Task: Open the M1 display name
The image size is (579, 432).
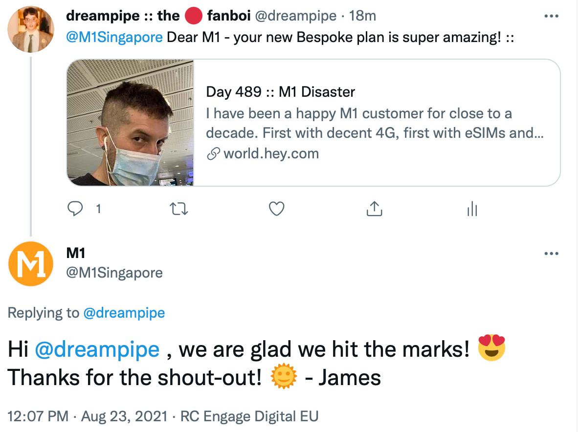Action: 76,253
